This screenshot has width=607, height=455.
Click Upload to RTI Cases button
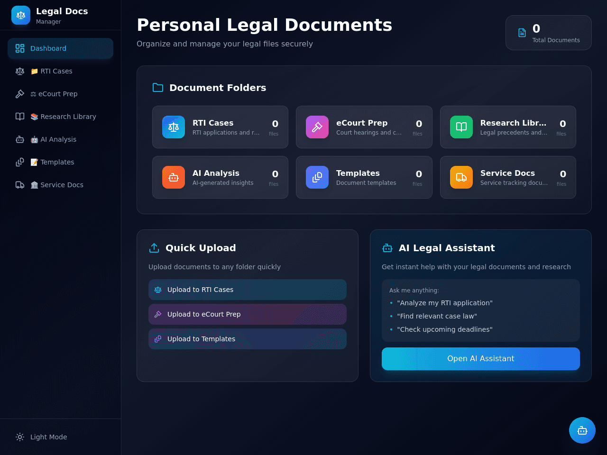point(248,290)
